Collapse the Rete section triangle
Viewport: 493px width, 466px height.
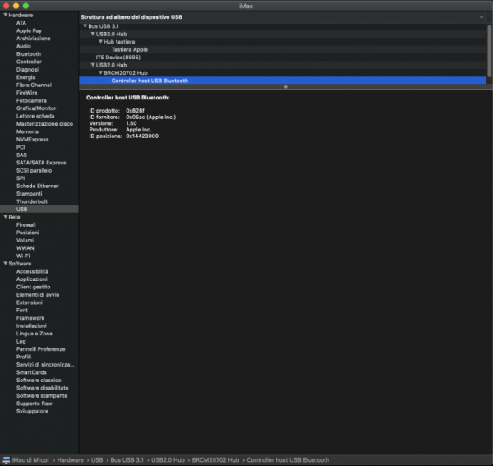click(5, 216)
